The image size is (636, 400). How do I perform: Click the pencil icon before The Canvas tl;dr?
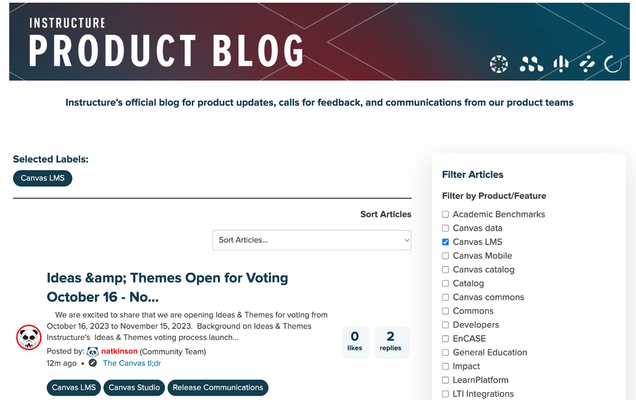coord(93,363)
